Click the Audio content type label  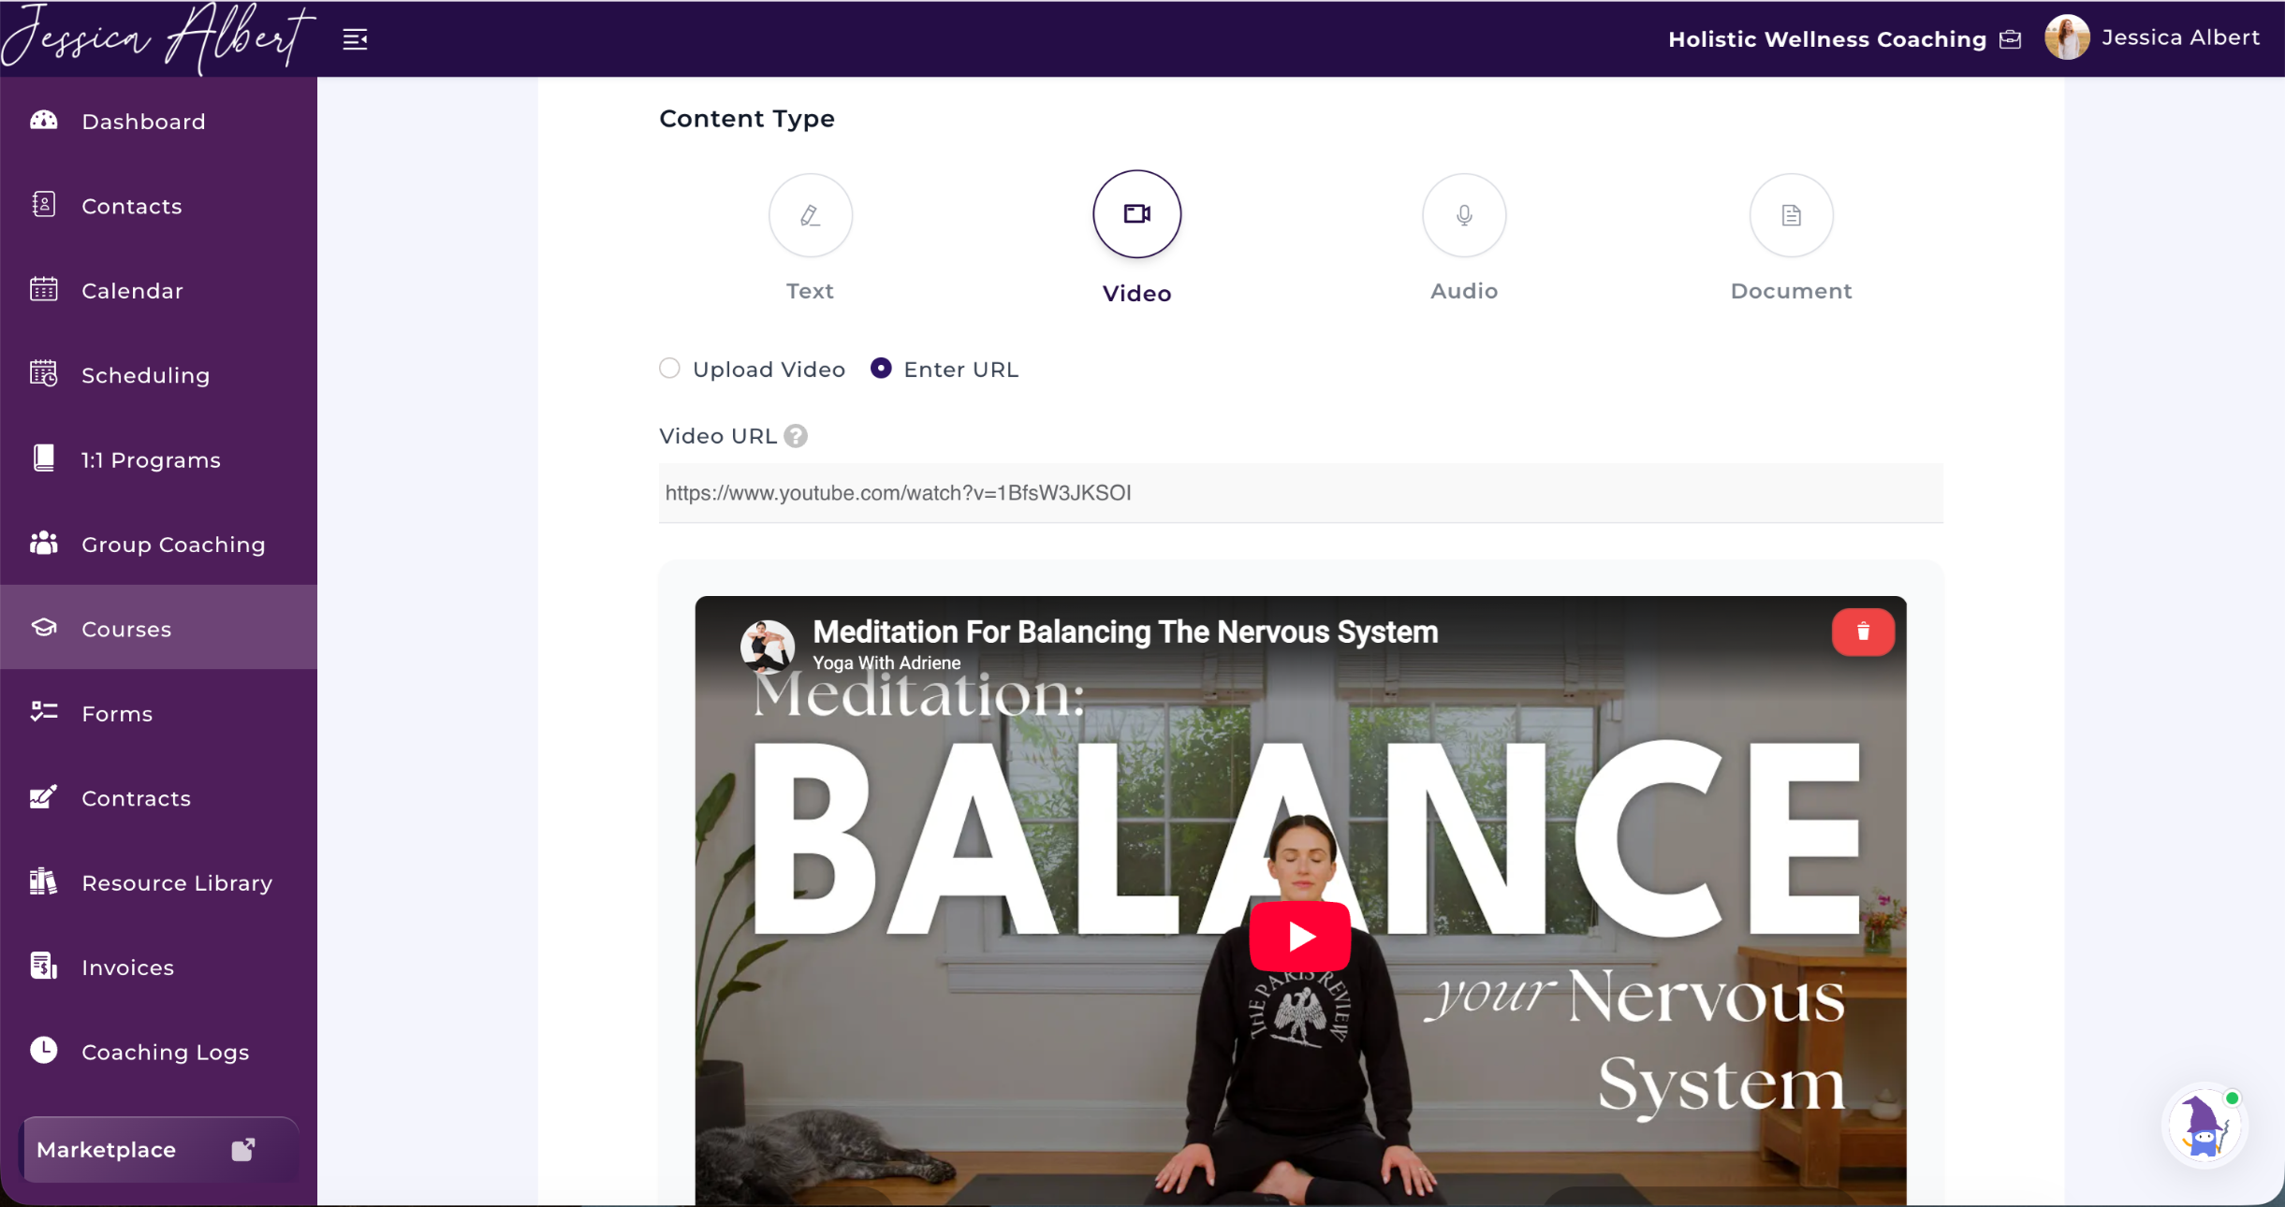tap(1464, 291)
